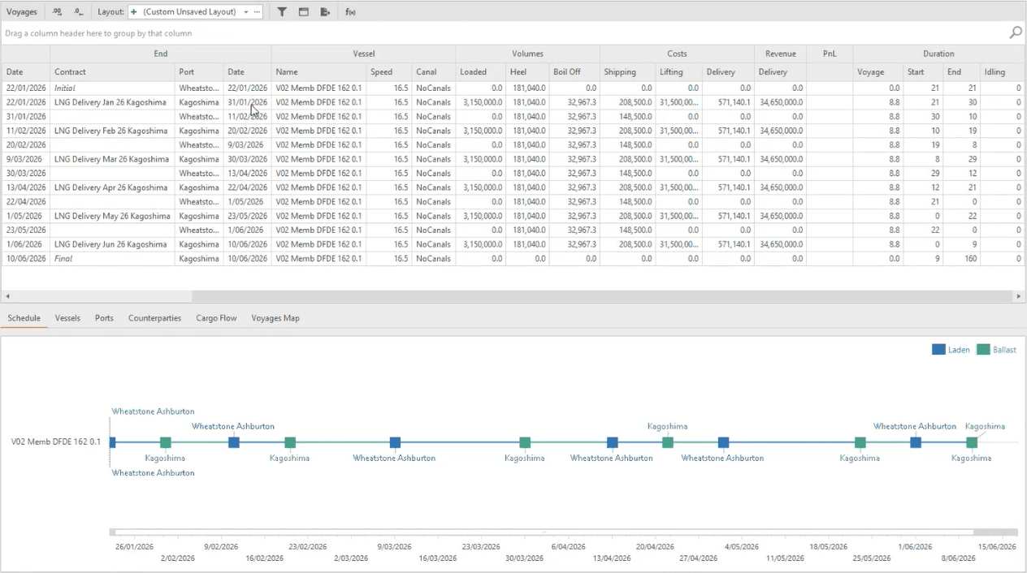Click the timeline range slider under chart
This screenshot has height=573, width=1027.
542,533
